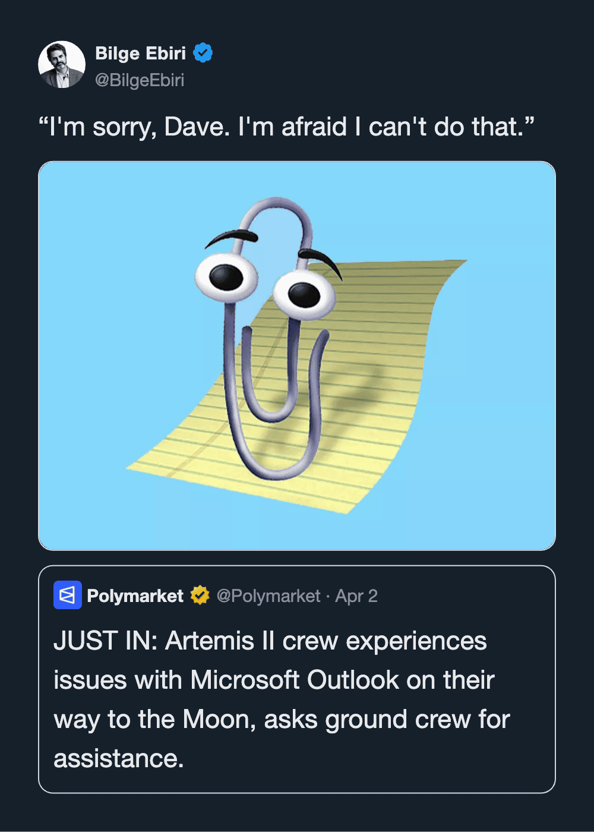Click the "I'm sorry, Dave" tweet text
The image size is (594, 832).
coord(286,127)
